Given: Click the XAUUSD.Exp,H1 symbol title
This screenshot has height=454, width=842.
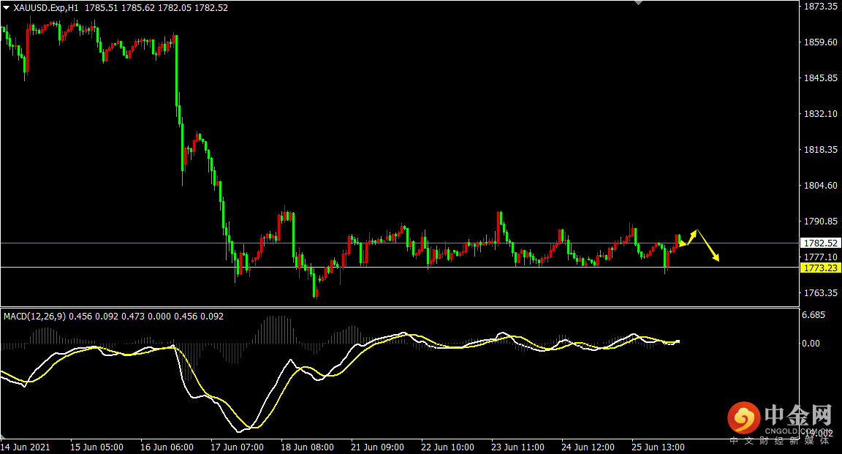Looking at the screenshot, I should tap(47, 8).
